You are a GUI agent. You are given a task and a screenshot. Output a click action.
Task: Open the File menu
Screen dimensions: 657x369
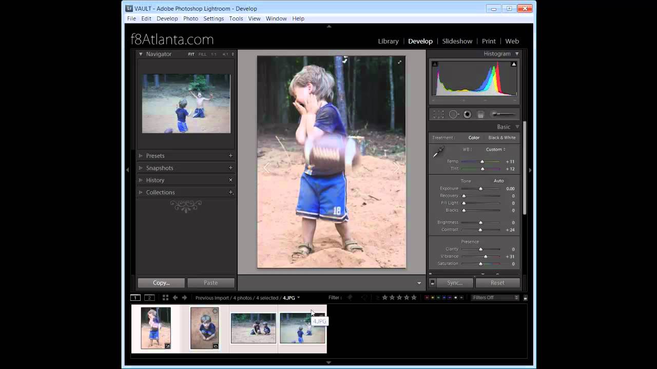[x=131, y=18]
